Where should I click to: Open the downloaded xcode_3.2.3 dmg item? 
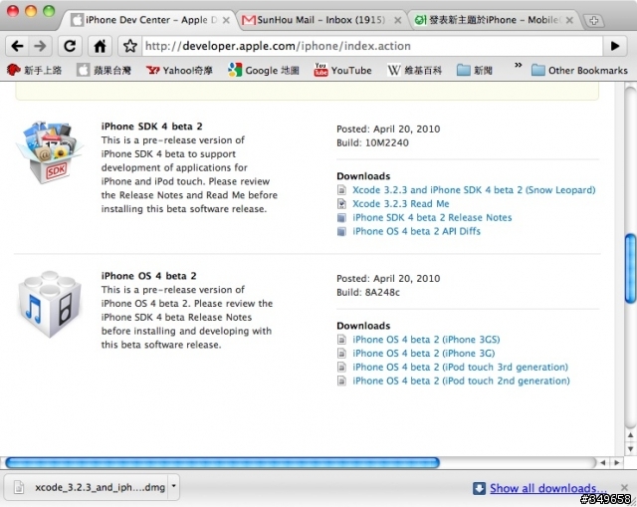coord(87,487)
